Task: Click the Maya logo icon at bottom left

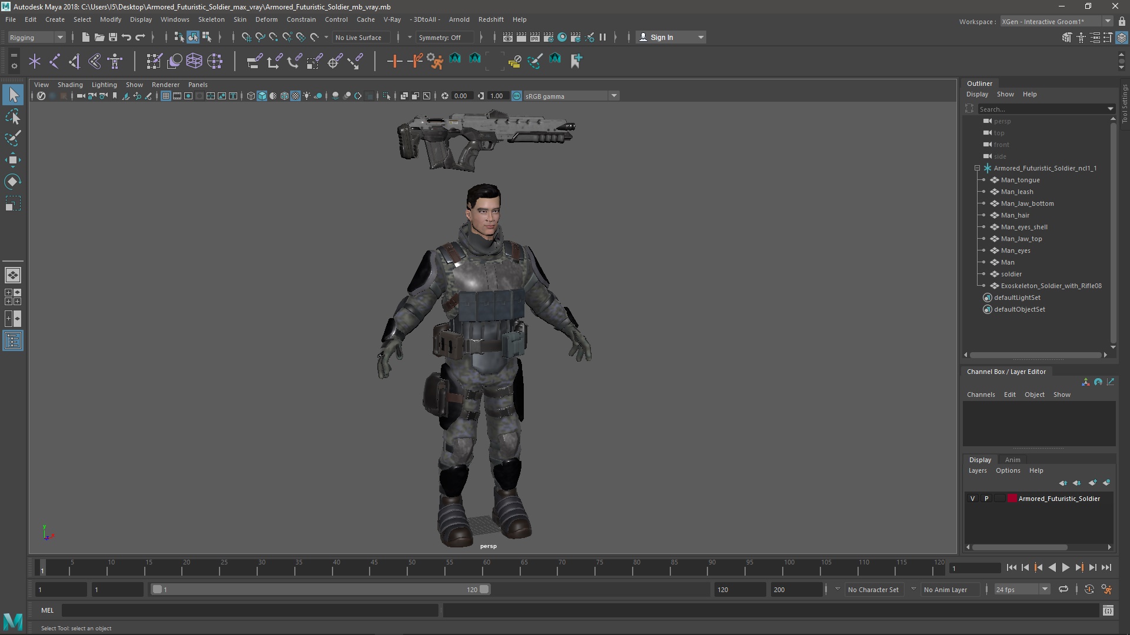Action: pyautogui.click(x=13, y=621)
